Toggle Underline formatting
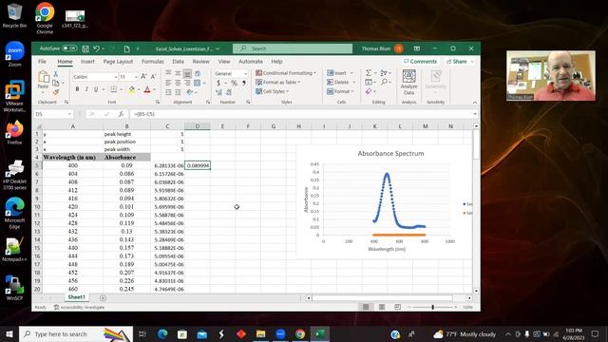 tap(96, 89)
